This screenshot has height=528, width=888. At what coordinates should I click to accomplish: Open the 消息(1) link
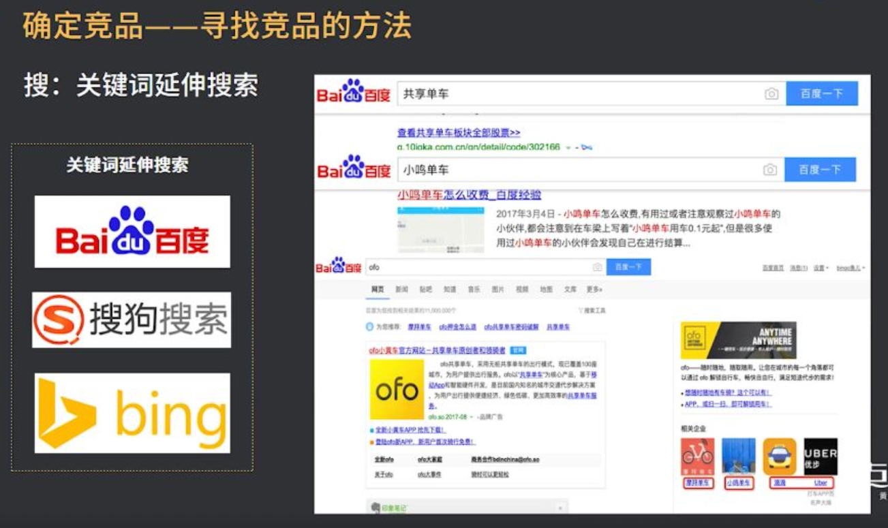pyautogui.click(x=799, y=268)
